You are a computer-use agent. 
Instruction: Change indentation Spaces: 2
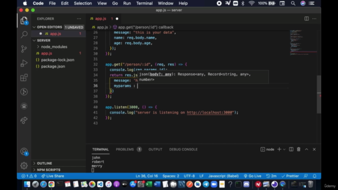pos(171,176)
